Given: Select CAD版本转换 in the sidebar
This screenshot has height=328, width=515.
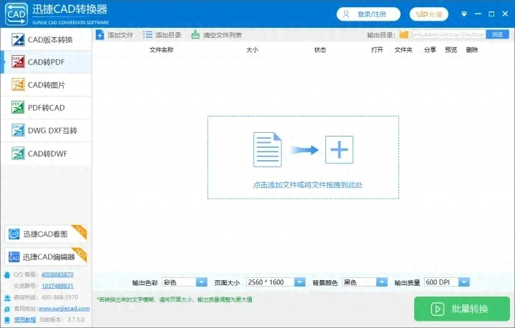Looking at the screenshot, I should tap(46, 39).
